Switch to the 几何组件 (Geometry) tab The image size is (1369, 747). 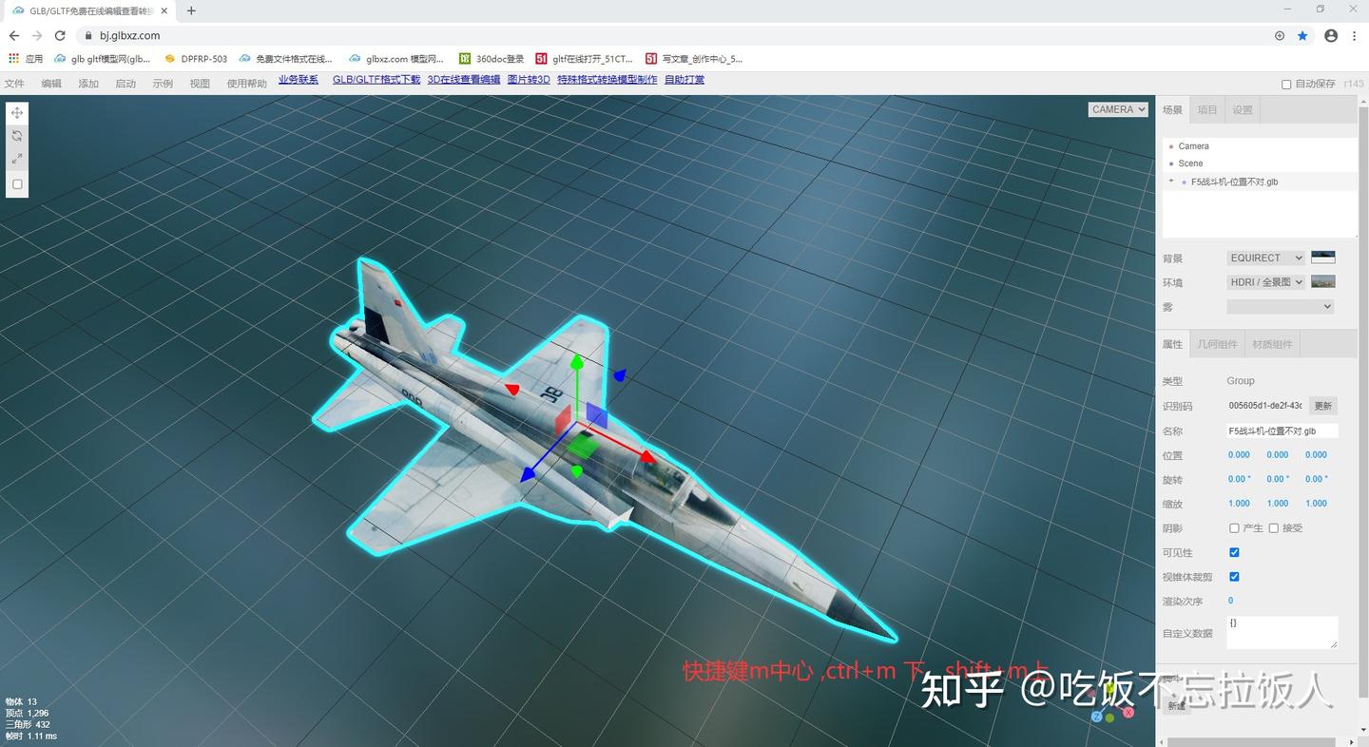[x=1218, y=344]
